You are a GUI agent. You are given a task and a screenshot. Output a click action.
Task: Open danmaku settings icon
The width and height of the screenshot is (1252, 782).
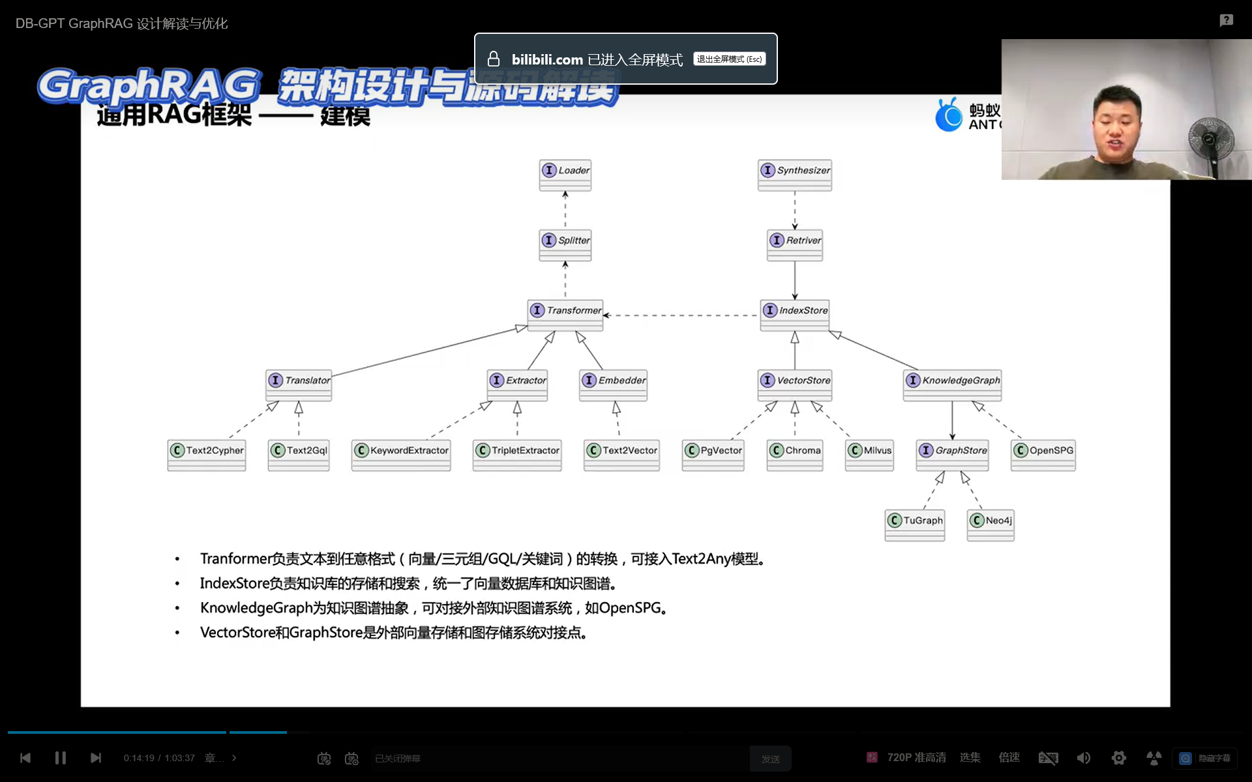(x=351, y=759)
